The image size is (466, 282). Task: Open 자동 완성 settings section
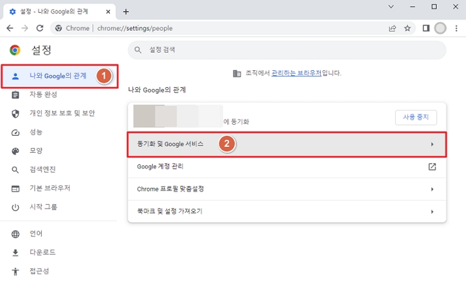click(x=44, y=95)
